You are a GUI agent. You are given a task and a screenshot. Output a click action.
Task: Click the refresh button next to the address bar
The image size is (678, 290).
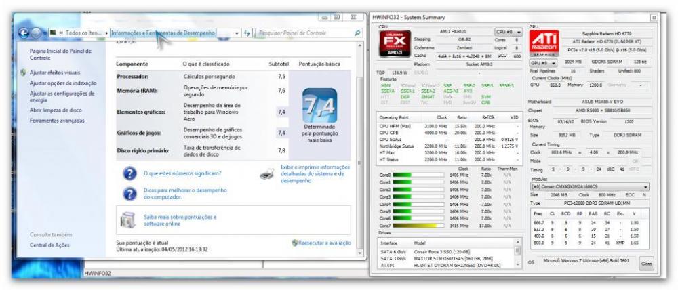247,33
